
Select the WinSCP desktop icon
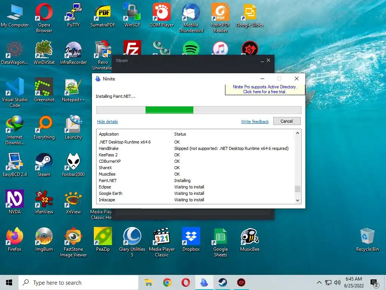(132, 15)
